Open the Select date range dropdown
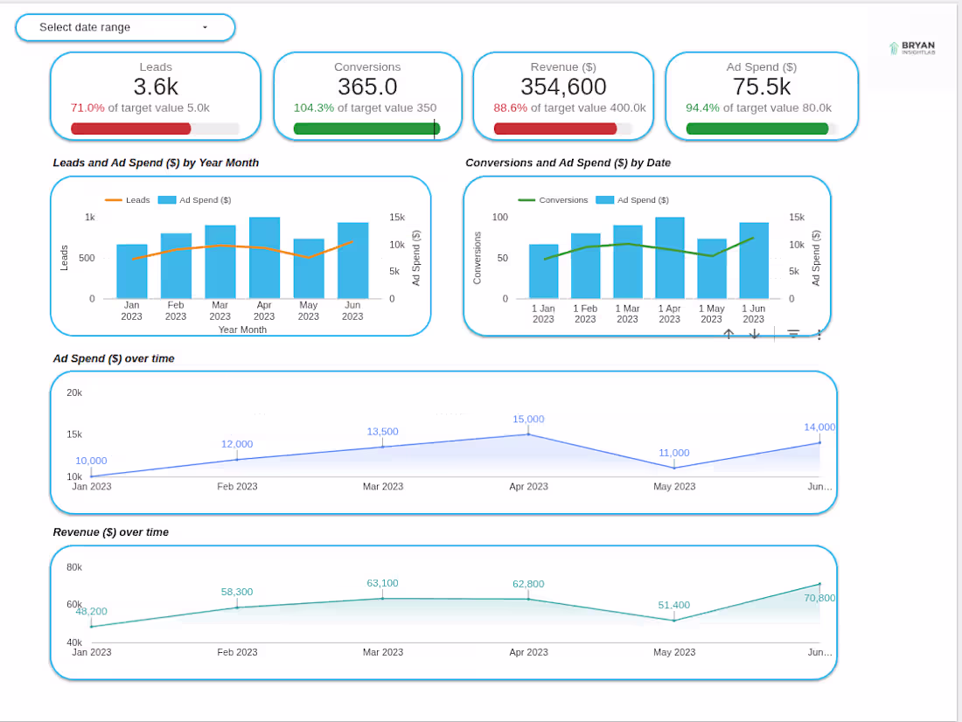Screen dimensions: 962x722 point(125,27)
